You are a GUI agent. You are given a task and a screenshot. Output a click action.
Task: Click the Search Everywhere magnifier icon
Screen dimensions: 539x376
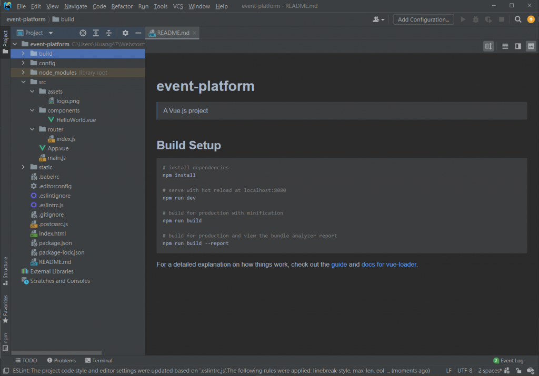click(x=518, y=19)
